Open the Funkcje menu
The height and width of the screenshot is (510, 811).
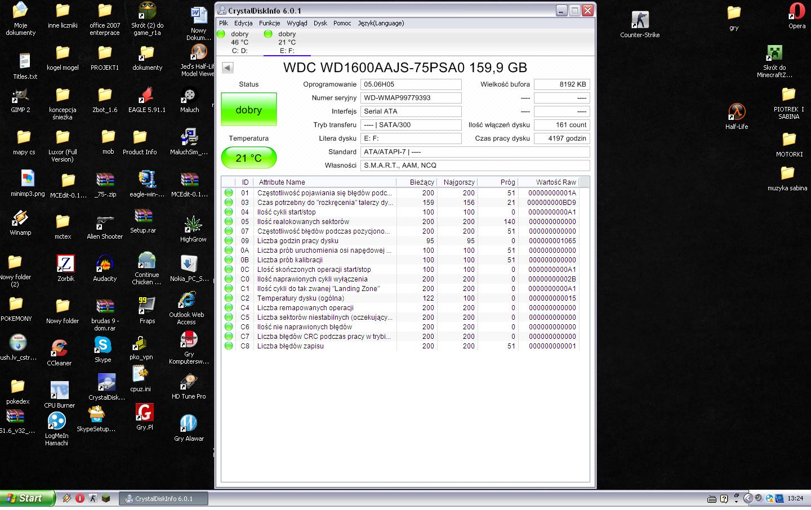269,23
